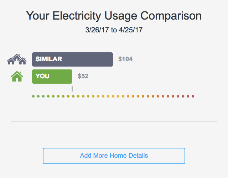Click the green single house icon

point(17,76)
